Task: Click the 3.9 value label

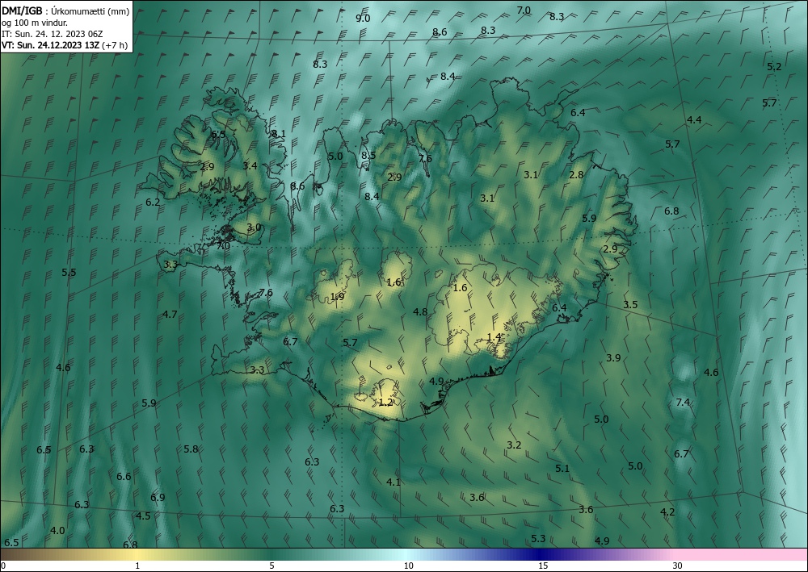Action: click(x=613, y=358)
